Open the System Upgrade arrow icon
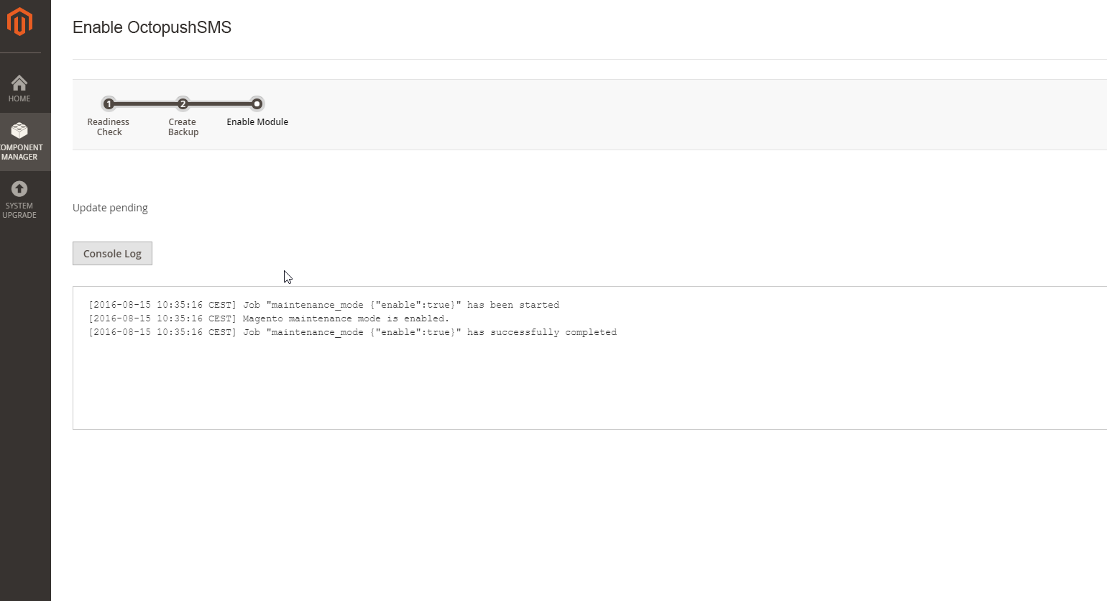Screen dimensions: 1107x601 19,188
